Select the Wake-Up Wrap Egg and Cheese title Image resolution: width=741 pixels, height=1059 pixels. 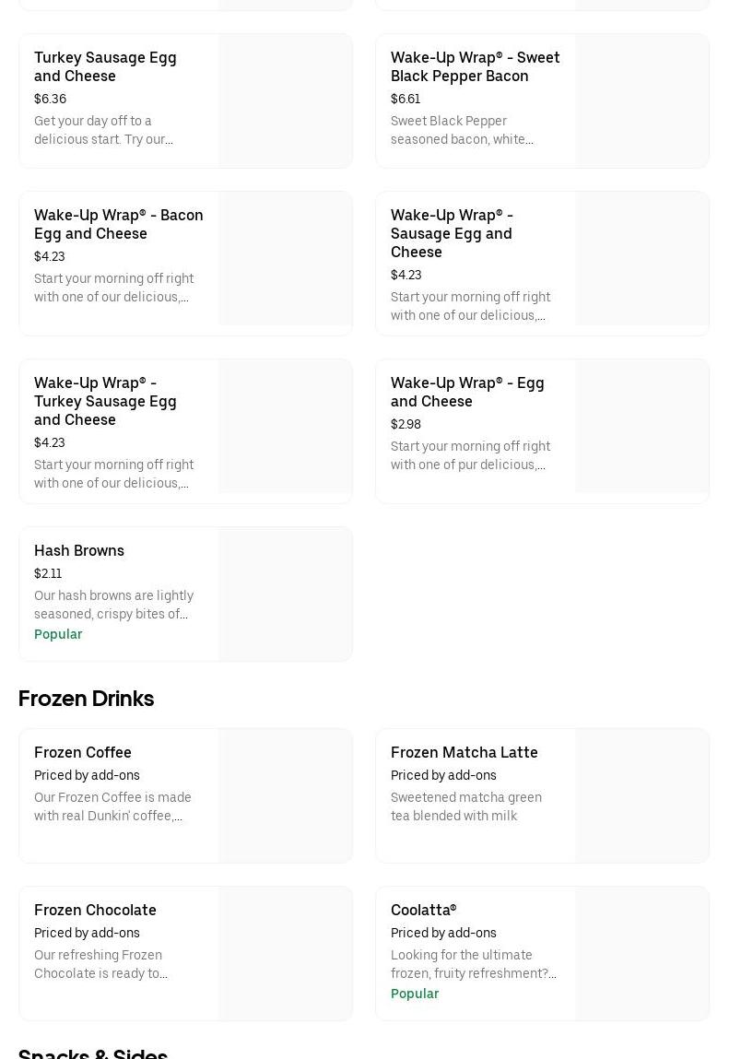tap(467, 392)
